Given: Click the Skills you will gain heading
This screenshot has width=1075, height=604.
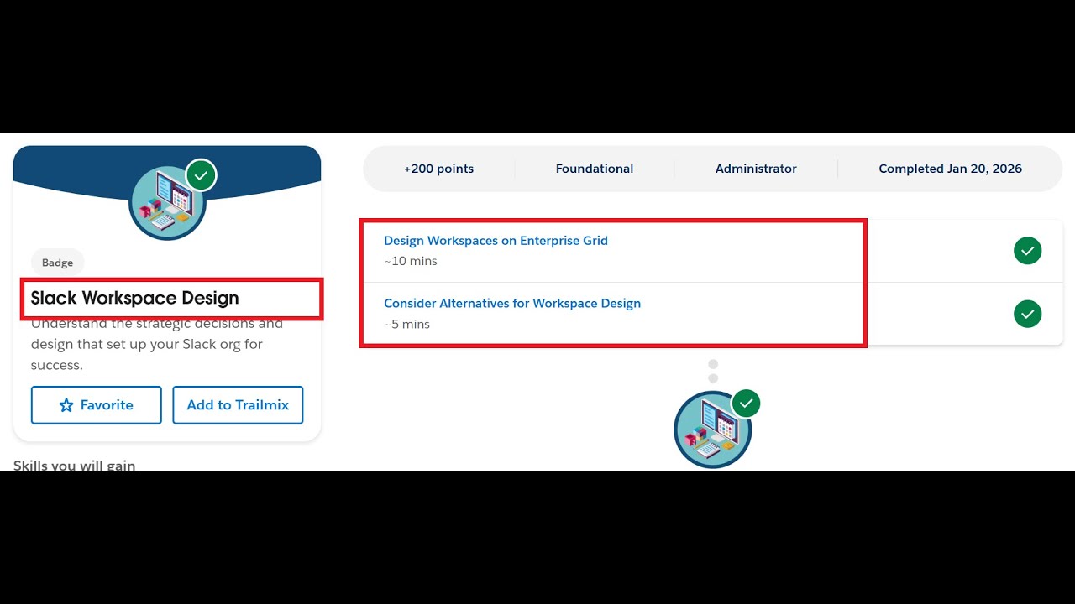Looking at the screenshot, I should (74, 465).
